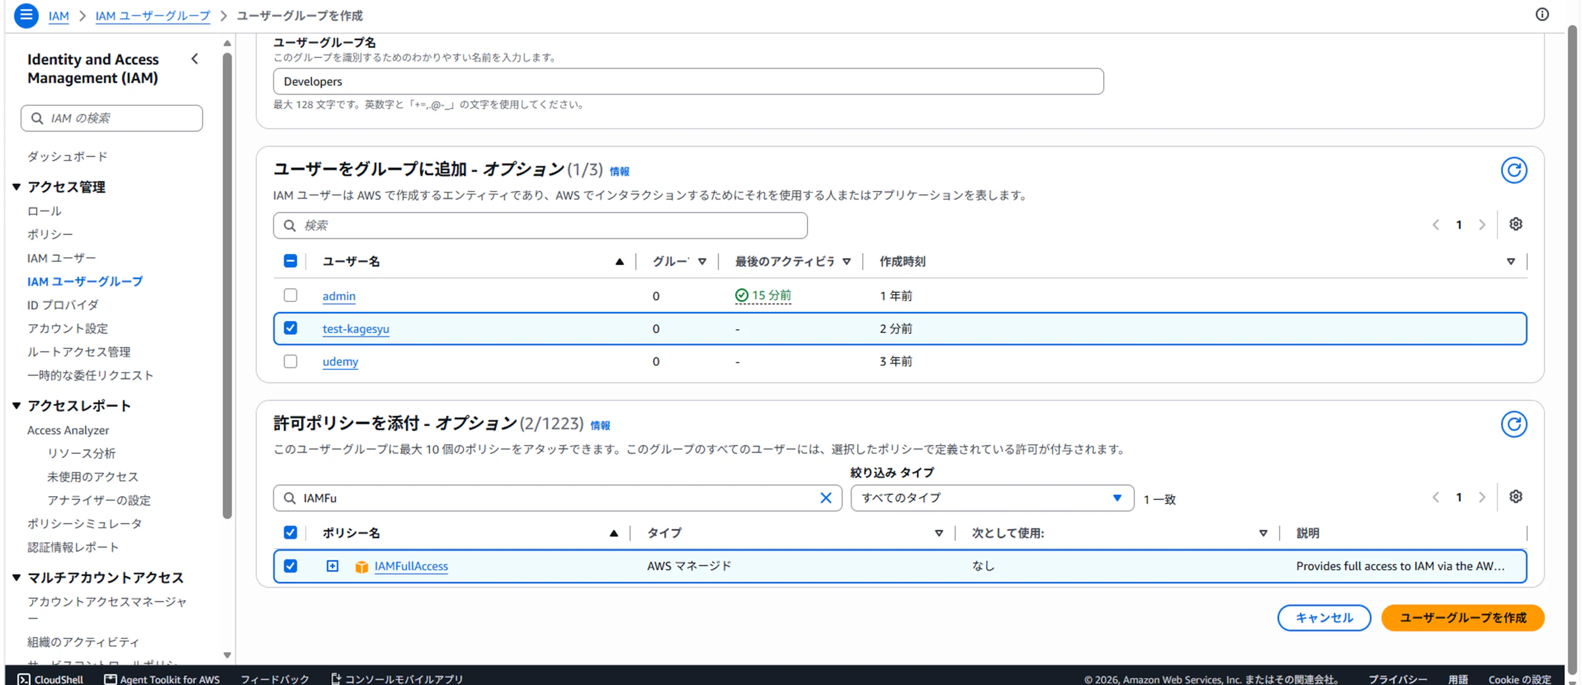
Task: Open 情報 link beside 許可ポリシーを添付
Action: coord(600,426)
